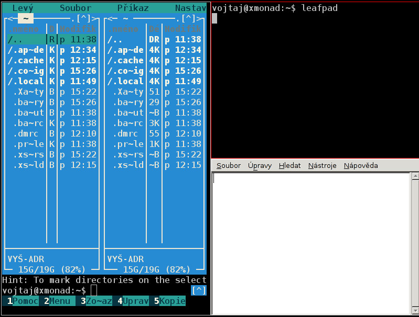
Task: Open Leafpad's Soubor menu
Action: 229,166
